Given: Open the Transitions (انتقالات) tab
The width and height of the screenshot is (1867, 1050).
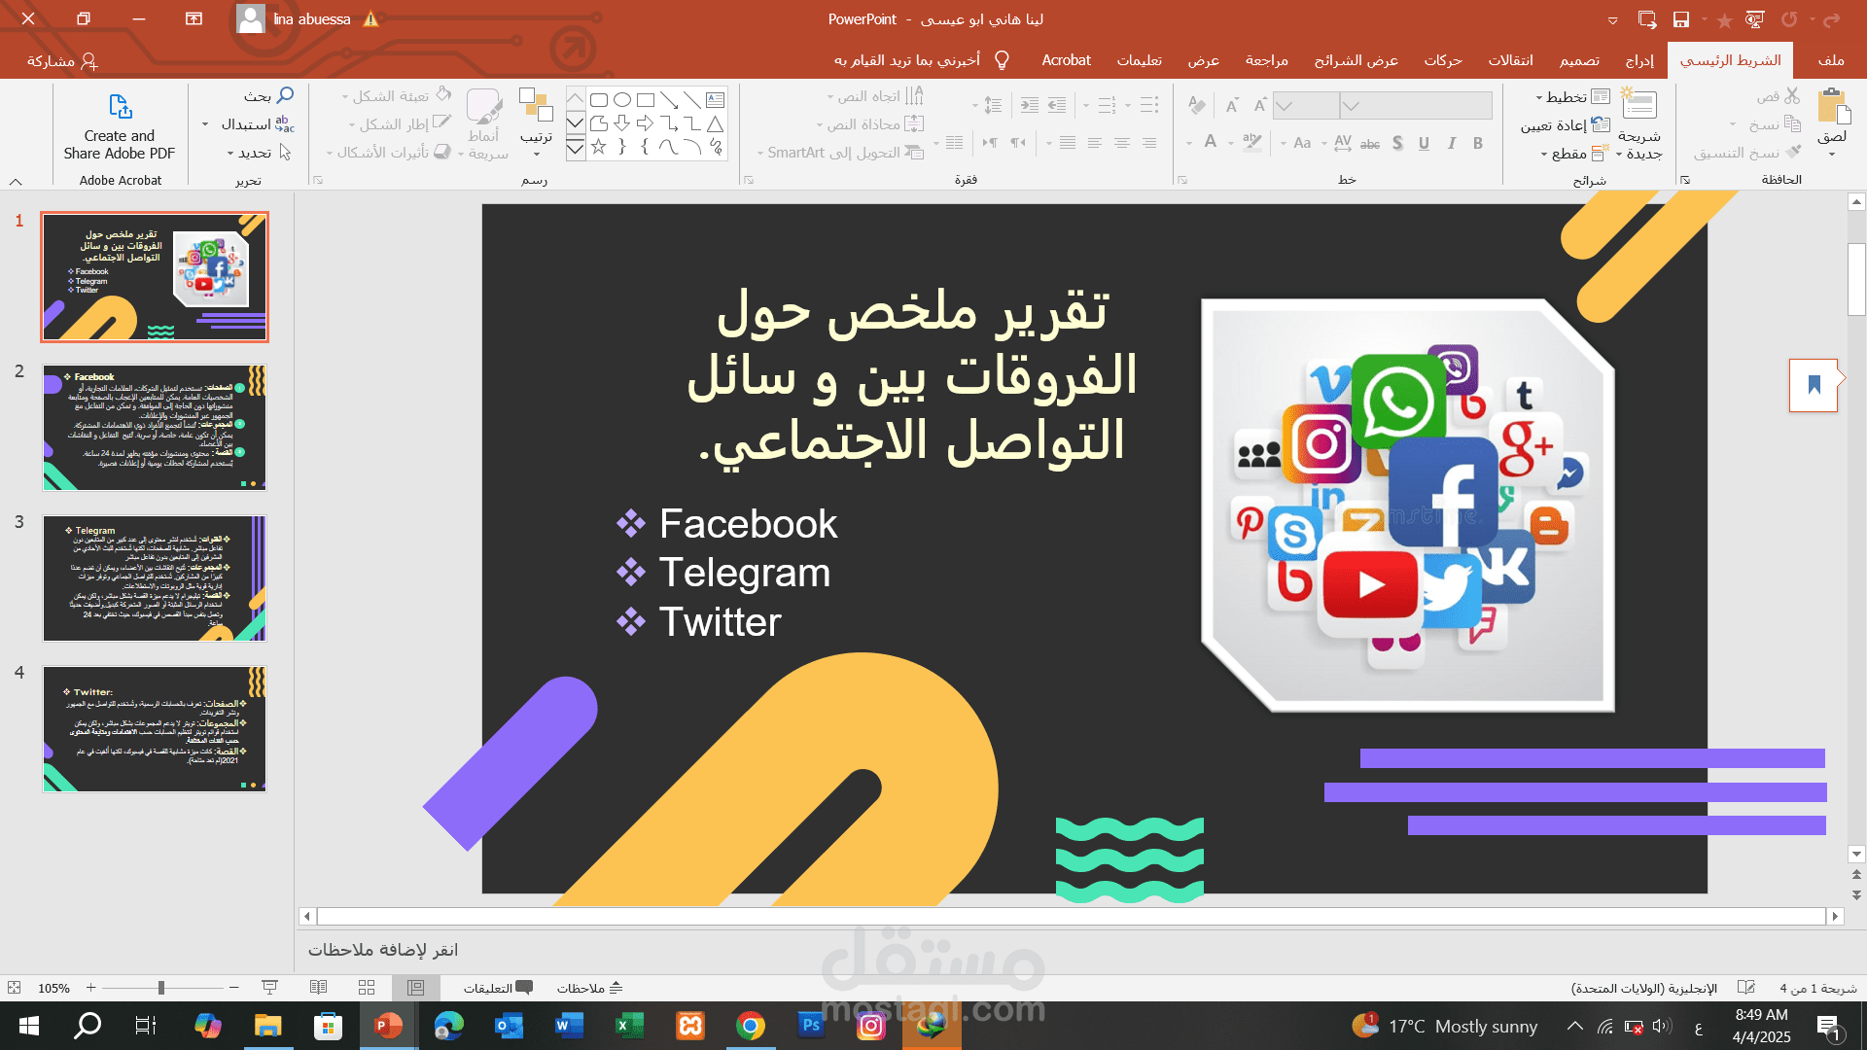Looking at the screenshot, I should click(x=1510, y=60).
